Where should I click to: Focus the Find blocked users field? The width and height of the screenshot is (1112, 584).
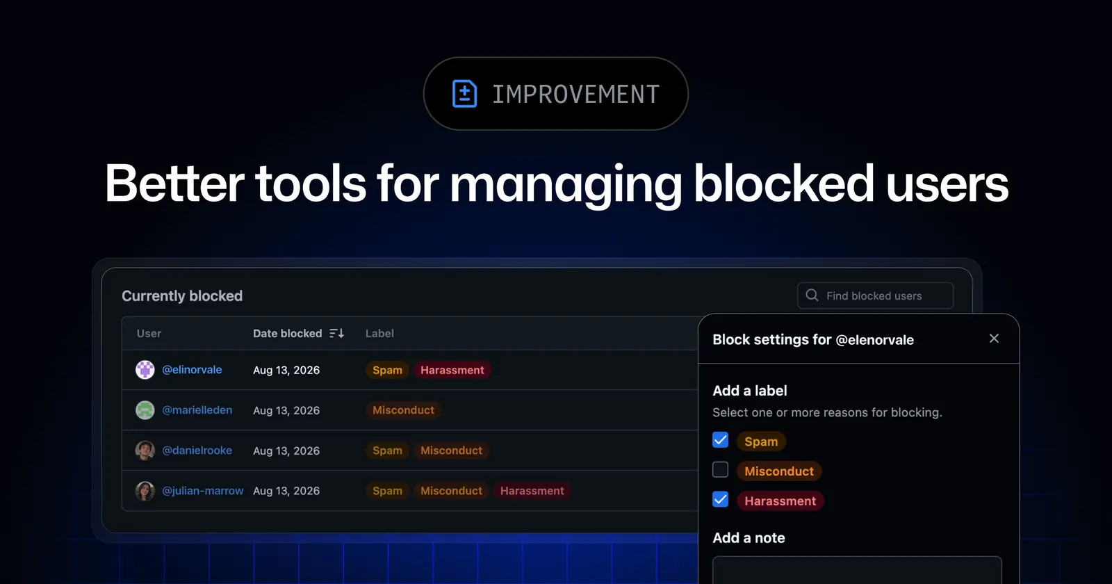875,295
